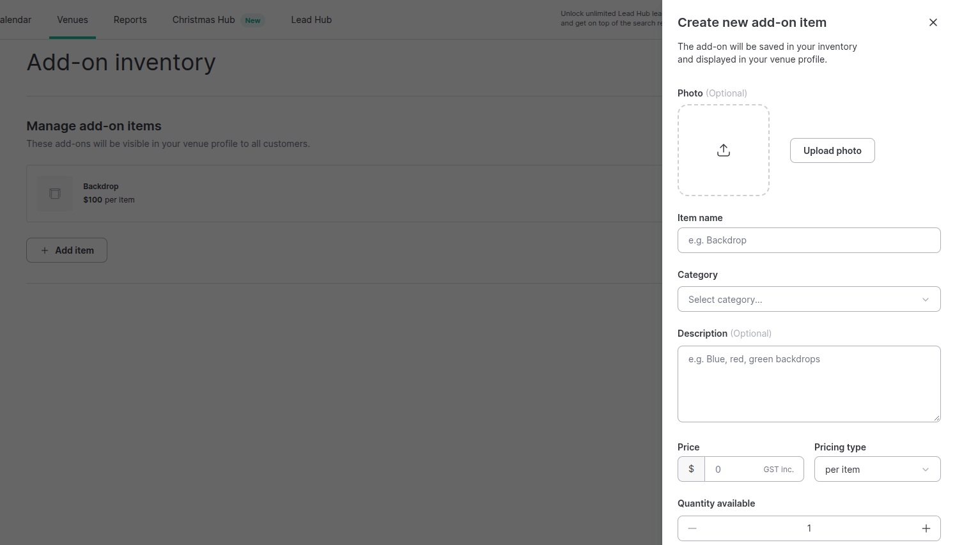Click the Add item button
This screenshot has height=545, width=955.
coord(66,250)
